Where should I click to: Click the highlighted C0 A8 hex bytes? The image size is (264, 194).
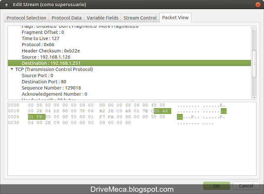click(x=163, y=111)
